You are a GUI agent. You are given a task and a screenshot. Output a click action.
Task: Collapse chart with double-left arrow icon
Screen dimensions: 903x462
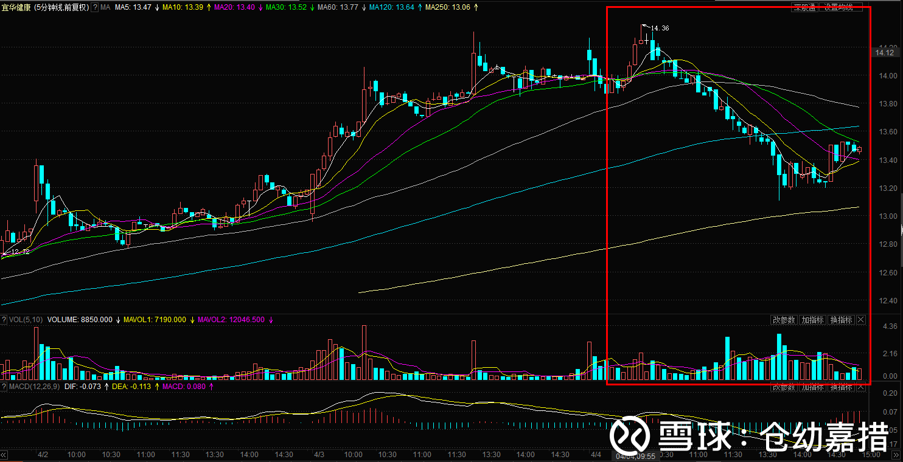[x=4, y=455]
